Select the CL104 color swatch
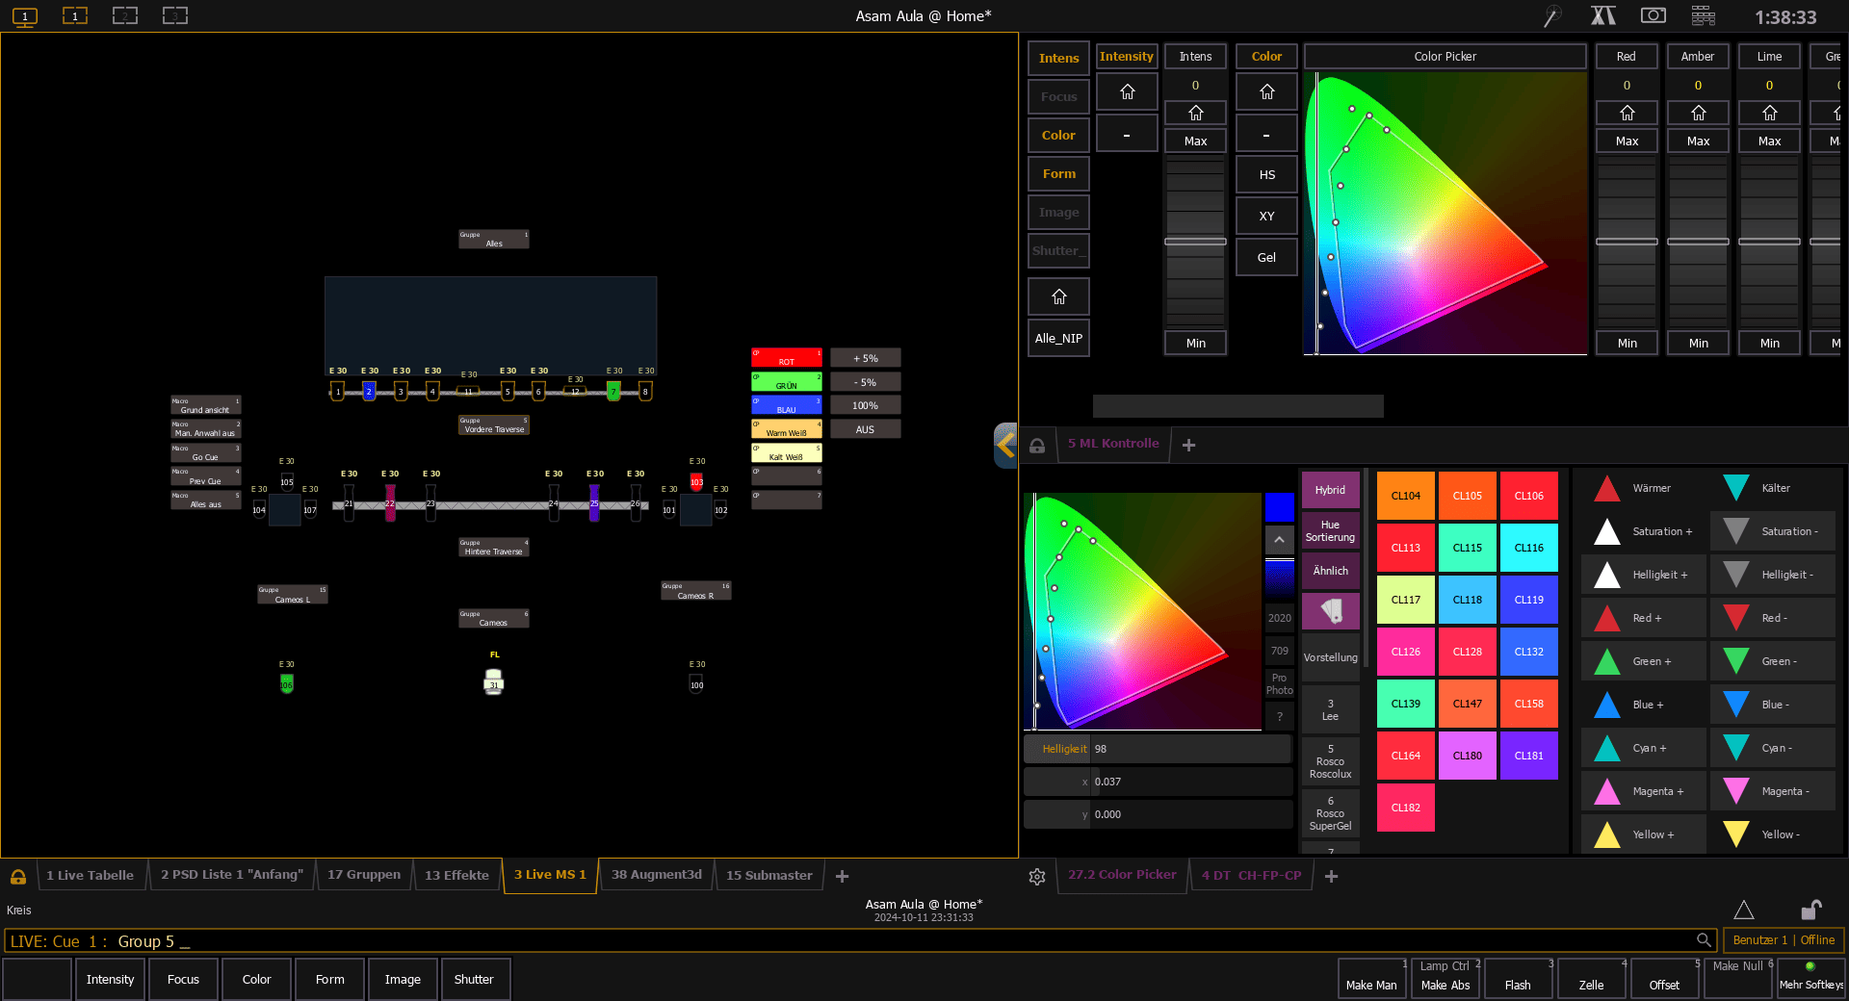This screenshot has height=1001, width=1849. (x=1405, y=496)
